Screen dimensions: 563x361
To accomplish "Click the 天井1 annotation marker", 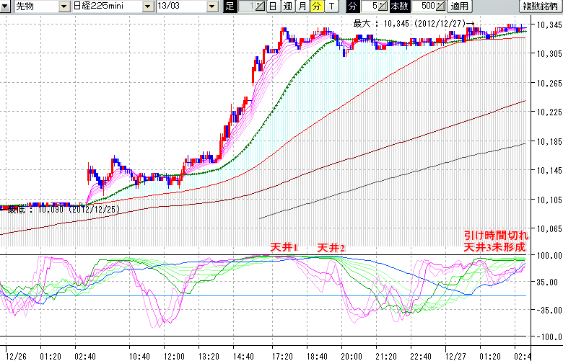I will [284, 247].
